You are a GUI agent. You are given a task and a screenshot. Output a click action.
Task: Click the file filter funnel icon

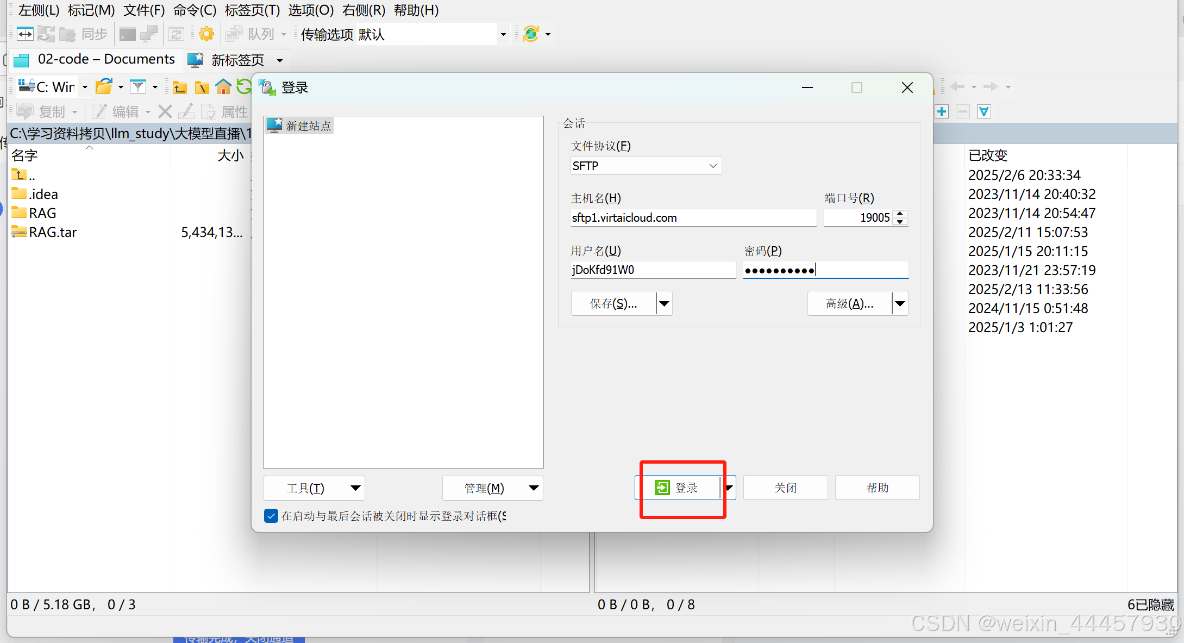[x=139, y=86]
